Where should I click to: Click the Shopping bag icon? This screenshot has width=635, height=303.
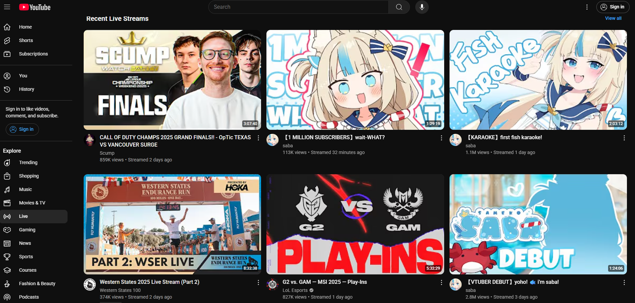coord(7,176)
